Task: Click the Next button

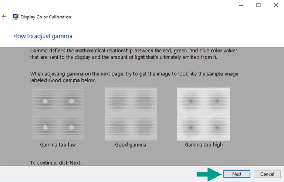Action: point(237,174)
